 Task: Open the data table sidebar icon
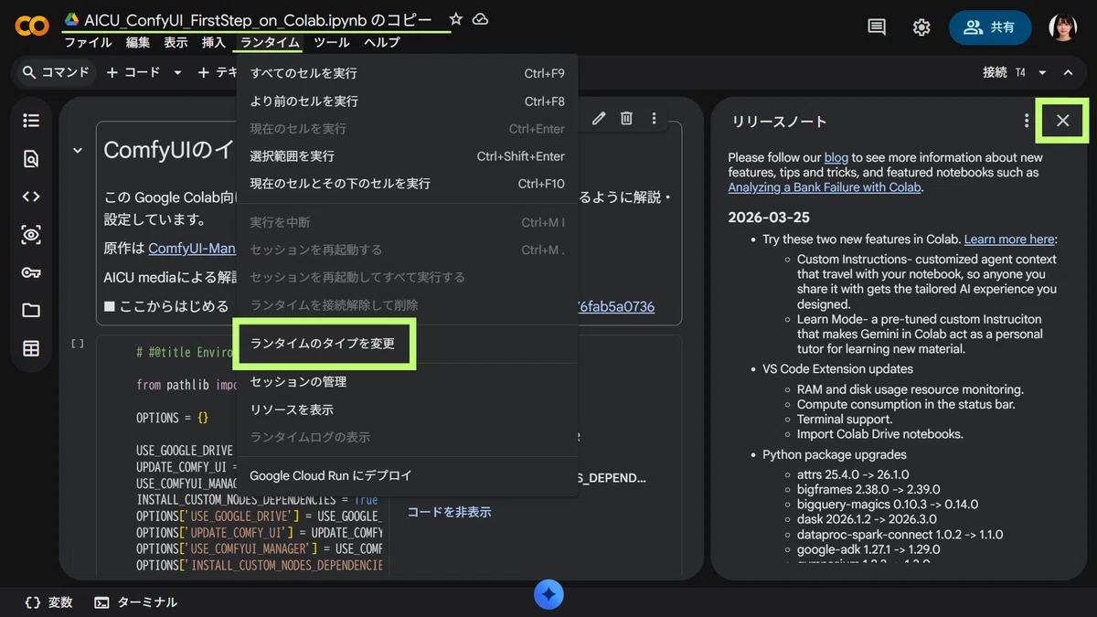(31, 348)
